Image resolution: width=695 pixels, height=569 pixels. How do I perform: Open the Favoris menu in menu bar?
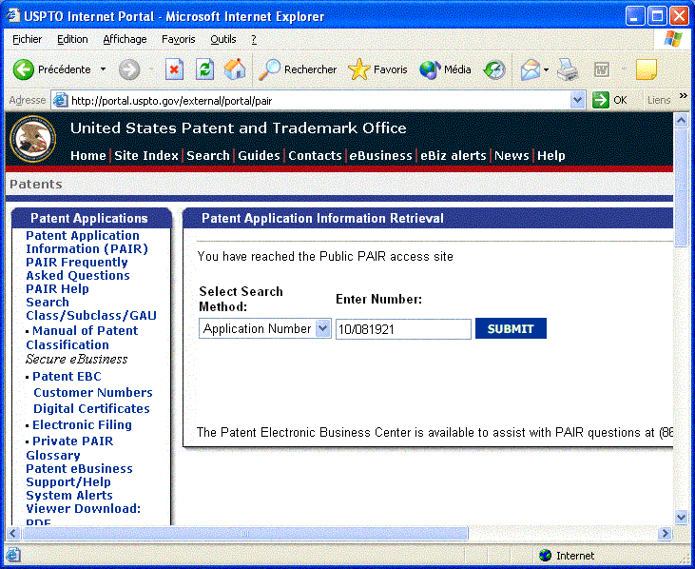(178, 39)
